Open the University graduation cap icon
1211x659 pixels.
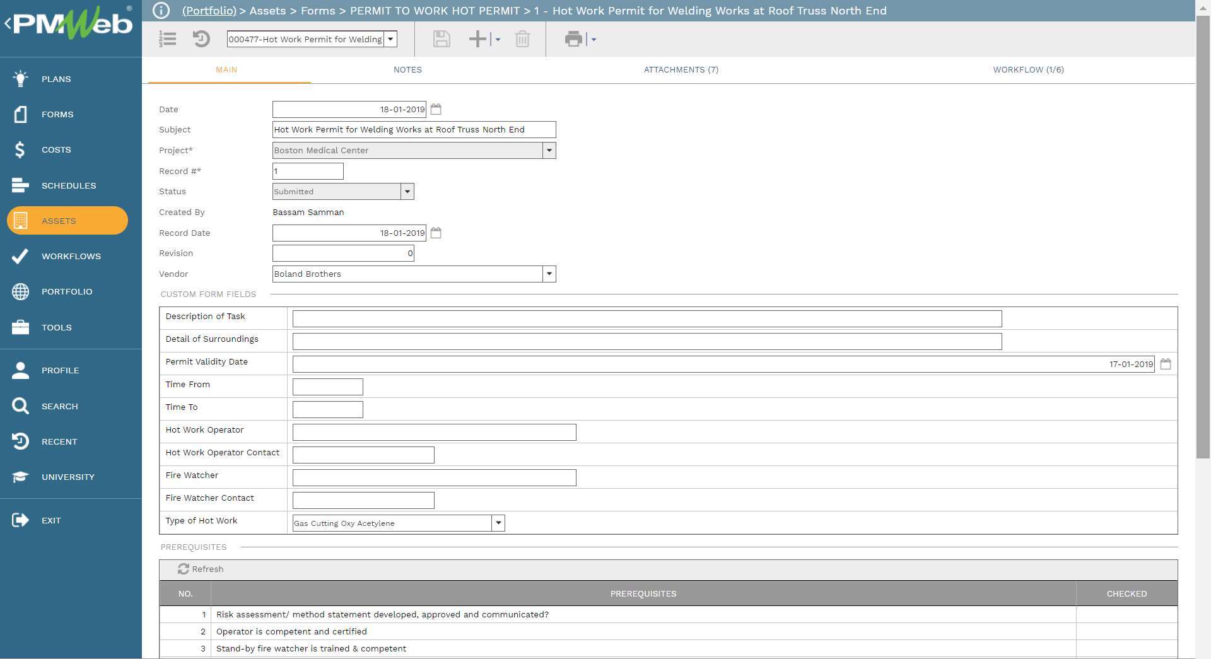pos(20,477)
